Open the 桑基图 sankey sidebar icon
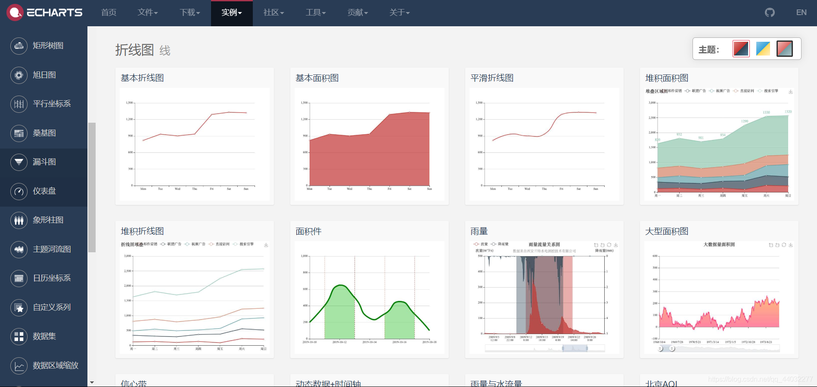Viewport: 817px width, 387px height. (x=19, y=133)
